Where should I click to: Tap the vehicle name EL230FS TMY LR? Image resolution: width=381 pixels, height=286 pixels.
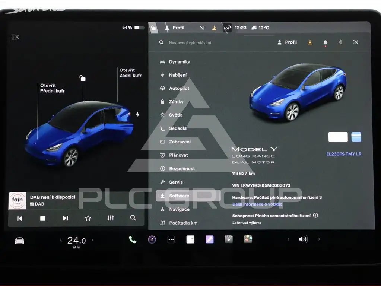pos(344,154)
